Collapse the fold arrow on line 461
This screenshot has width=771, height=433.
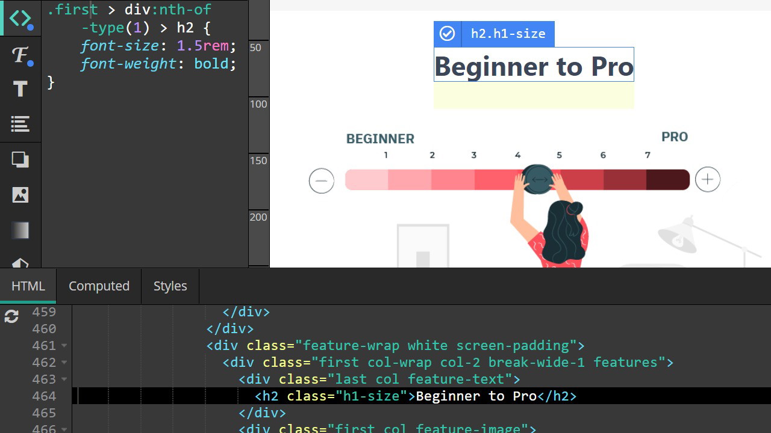tap(64, 346)
